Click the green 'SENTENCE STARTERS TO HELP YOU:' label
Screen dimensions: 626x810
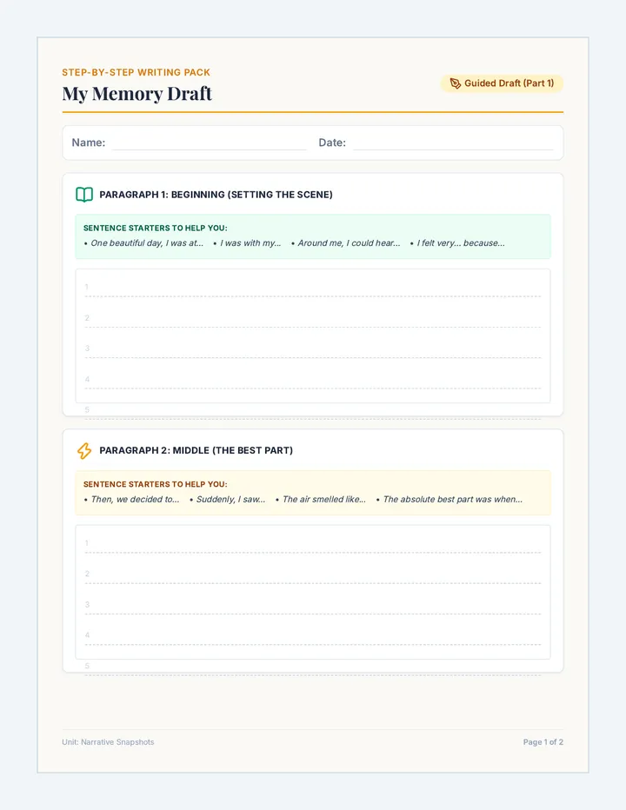[x=155, y=228]
